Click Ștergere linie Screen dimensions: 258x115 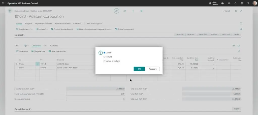point(38,51)
